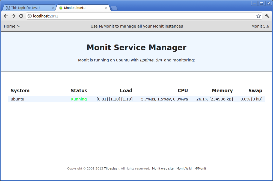Click globe favicon on 'This topic for test' tab
This screenshot has height=181, width=273.
8,8
